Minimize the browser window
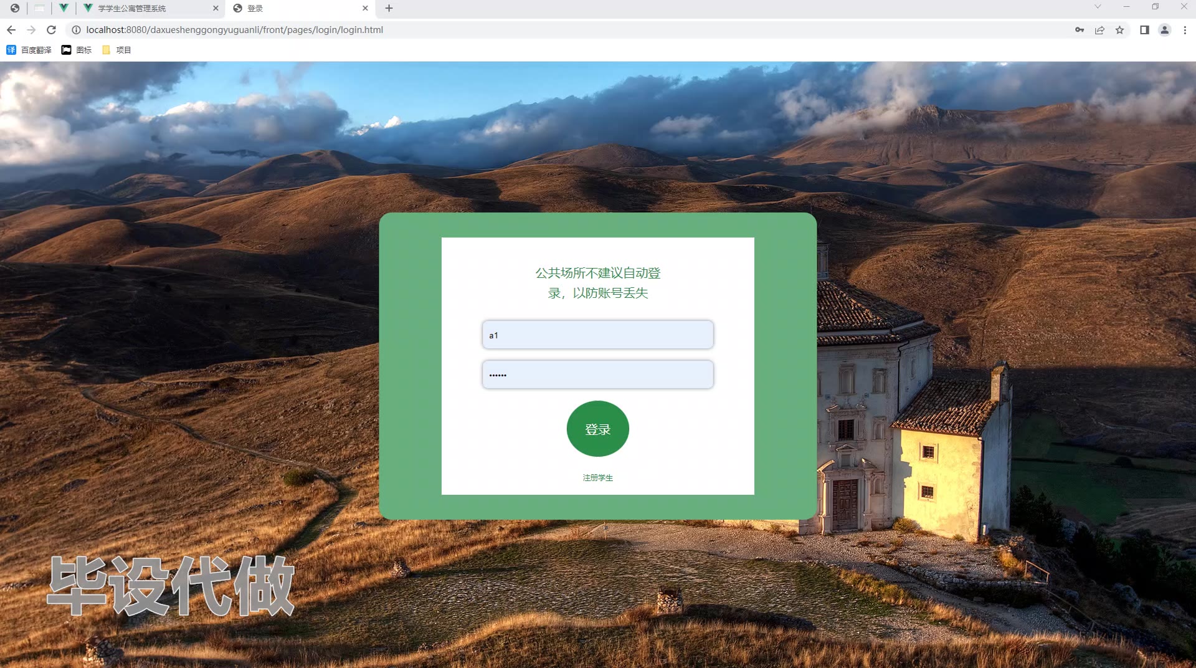1196x668 pixels. 1126,7
